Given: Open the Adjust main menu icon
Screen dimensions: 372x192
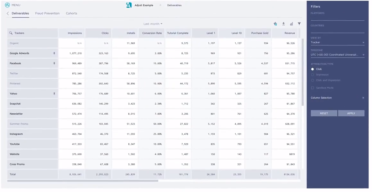Looking at the screenshot, I should pos(7,5).
